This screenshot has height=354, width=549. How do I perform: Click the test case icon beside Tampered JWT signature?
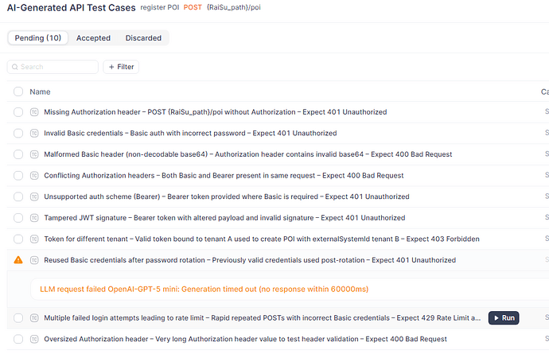(34, 218)
